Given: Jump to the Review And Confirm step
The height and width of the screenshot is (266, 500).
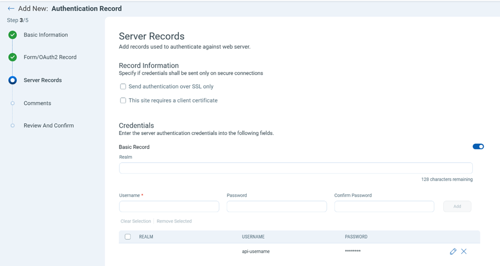Looking at the screenshot, I should (x=49, y=125).
